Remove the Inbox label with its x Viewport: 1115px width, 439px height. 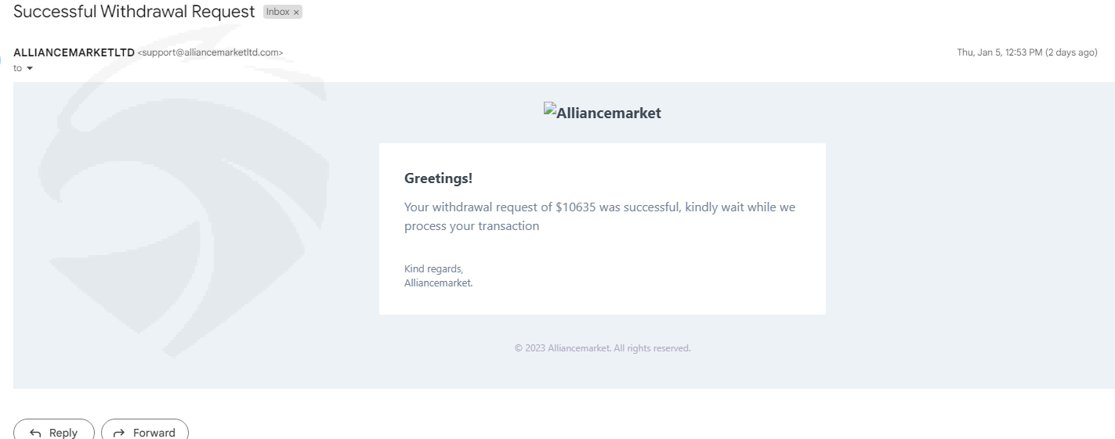[x=296, y=13]
